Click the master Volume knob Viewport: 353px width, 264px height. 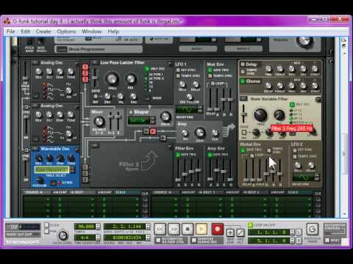click(x=304, y=42)
